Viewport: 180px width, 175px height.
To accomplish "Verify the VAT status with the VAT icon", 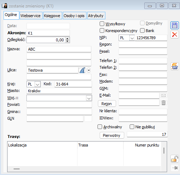I will (x=174, y=66).
